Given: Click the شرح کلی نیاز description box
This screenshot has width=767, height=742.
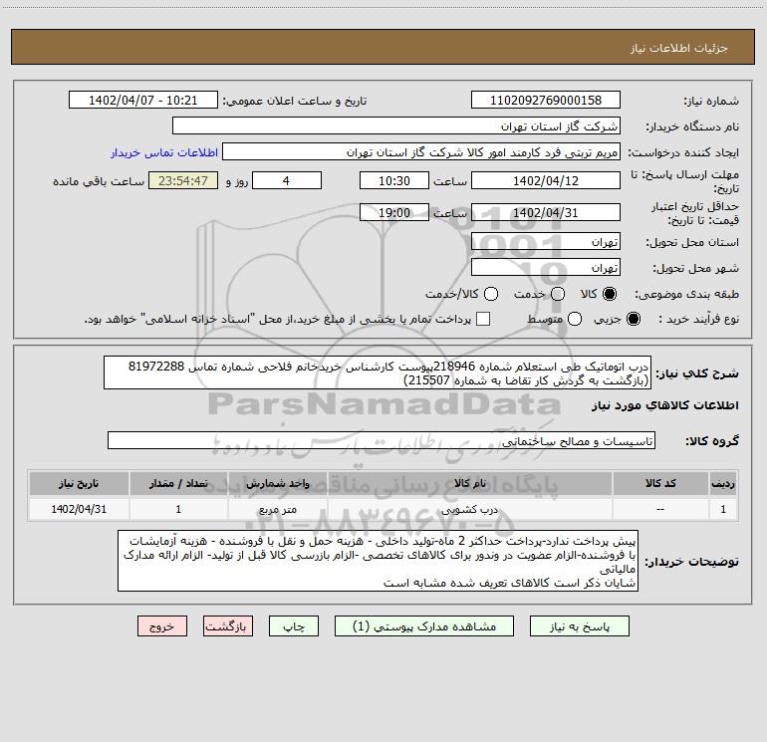Looking at the screenshot, I should [378, 372].
